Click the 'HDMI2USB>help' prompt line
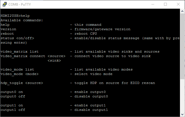Image resolution: width=185 pixels, height=117 pixels. (15, 16)
